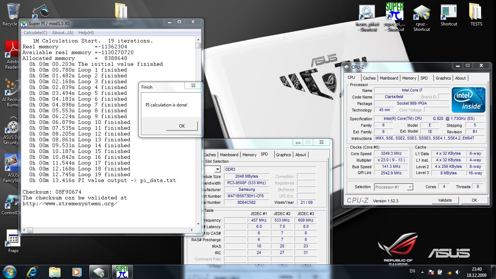Open the unlabeled folder above Super PI window
This screenshot has height=279, width=496.
[121, 10]
